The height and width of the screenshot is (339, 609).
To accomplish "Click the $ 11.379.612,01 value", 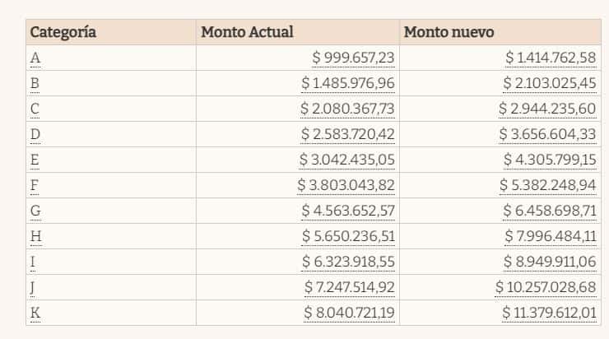I will 548,313.
